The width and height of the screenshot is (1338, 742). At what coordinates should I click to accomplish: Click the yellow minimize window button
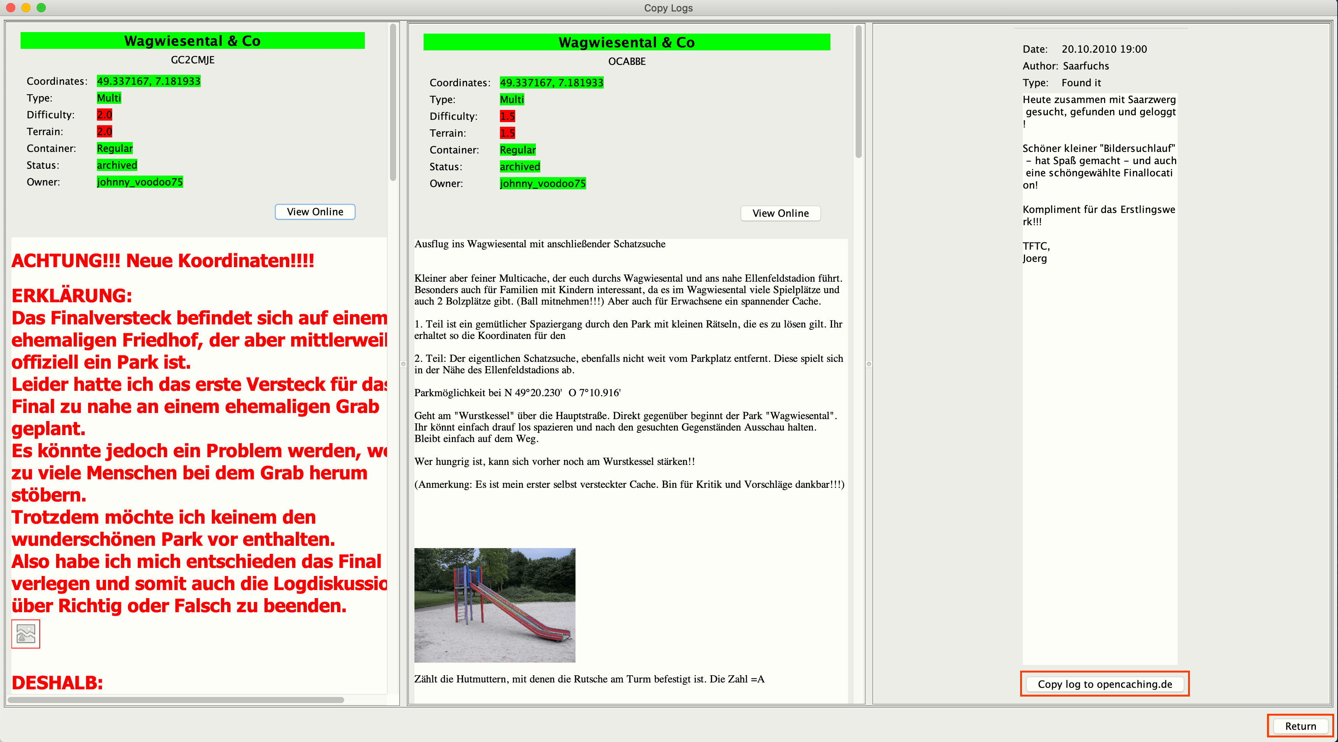[26, 8]
